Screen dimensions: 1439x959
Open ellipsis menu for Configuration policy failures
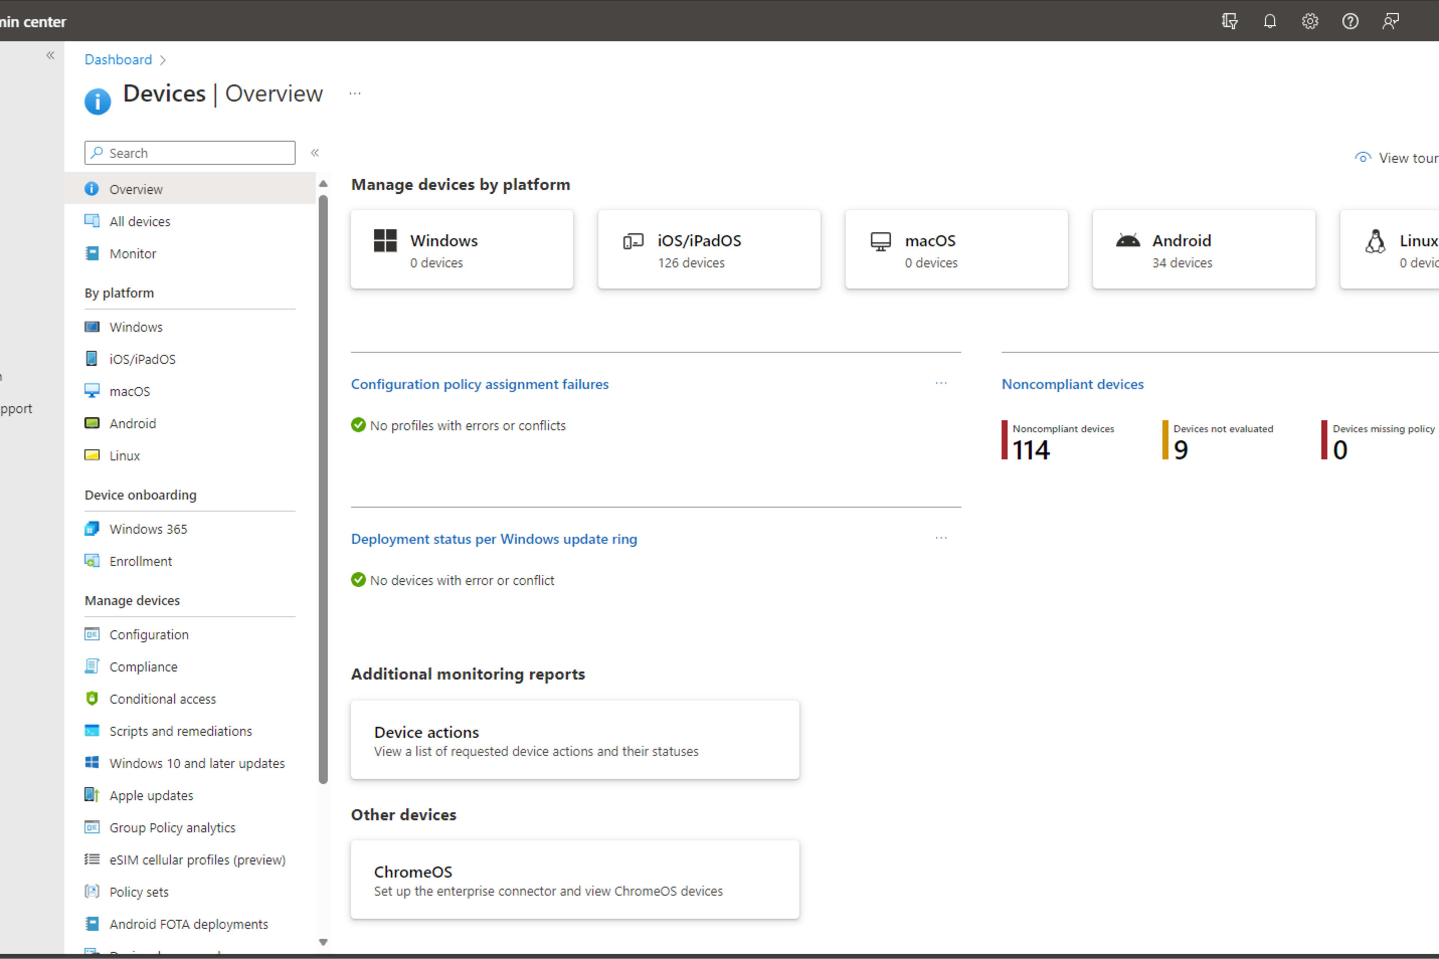(x=941, y=384)
